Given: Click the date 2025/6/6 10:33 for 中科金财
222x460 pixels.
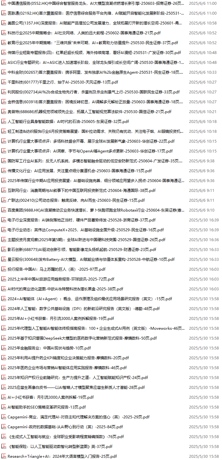Looking at the screenshot, I should coord(203,72).
